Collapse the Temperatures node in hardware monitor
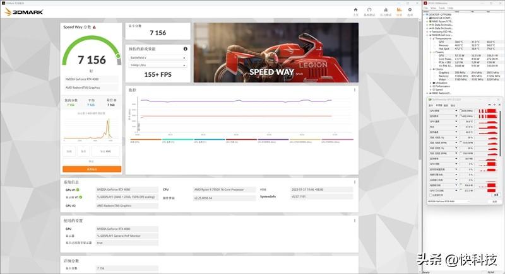Viewport: 505px width, 274px height. [431, 38]
